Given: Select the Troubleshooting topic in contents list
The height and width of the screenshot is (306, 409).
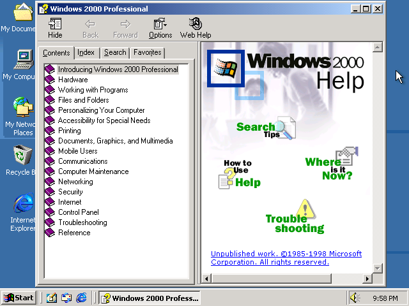Looking at the screenshot, I should coord(82,222).
